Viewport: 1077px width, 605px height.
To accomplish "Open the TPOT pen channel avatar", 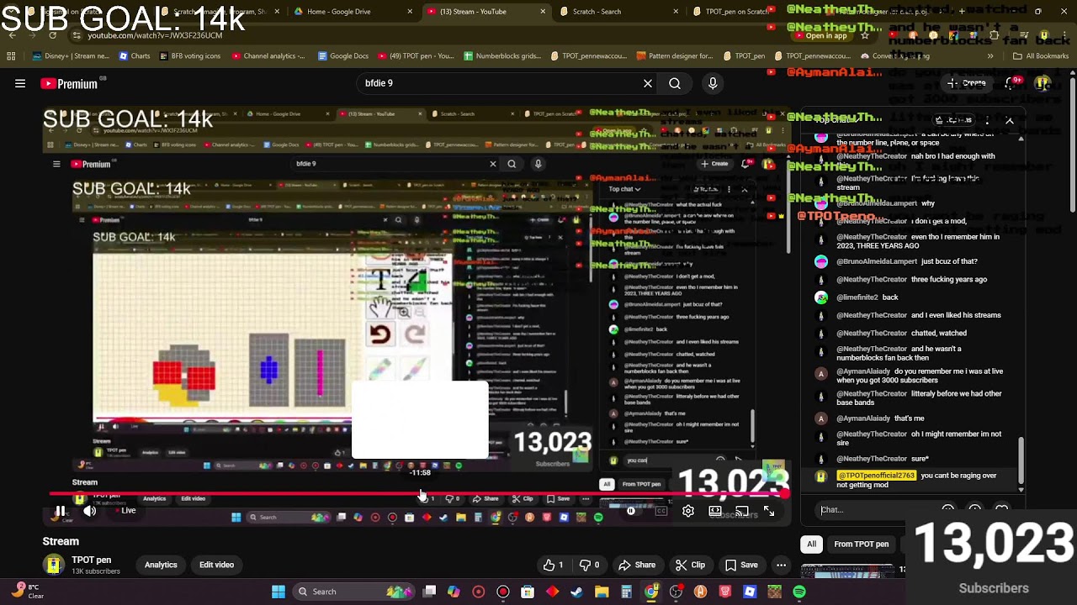I will [x=53, y=565].
